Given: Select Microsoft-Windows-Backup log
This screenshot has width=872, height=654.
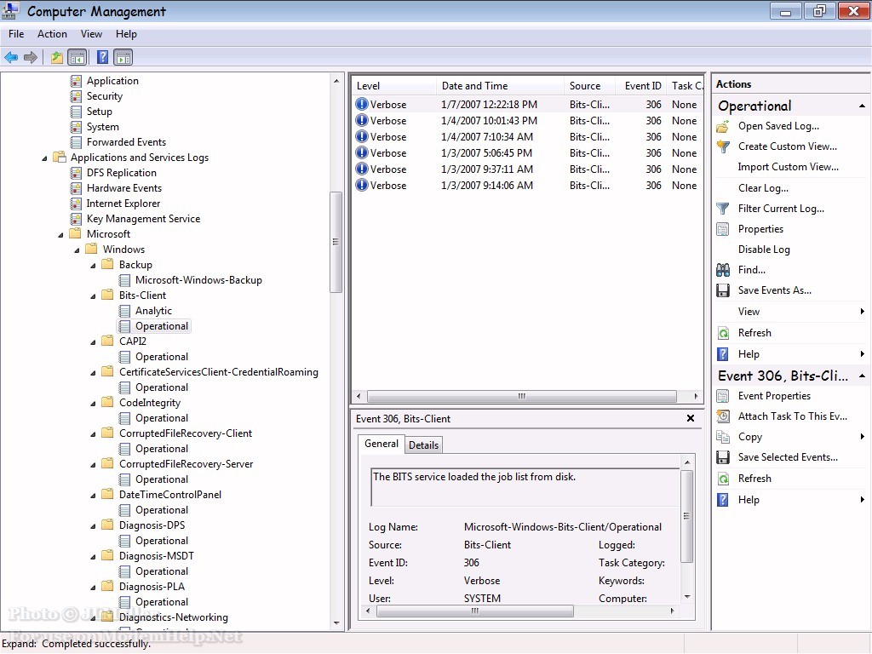Looking at the screenshot, I should [198, 280].
